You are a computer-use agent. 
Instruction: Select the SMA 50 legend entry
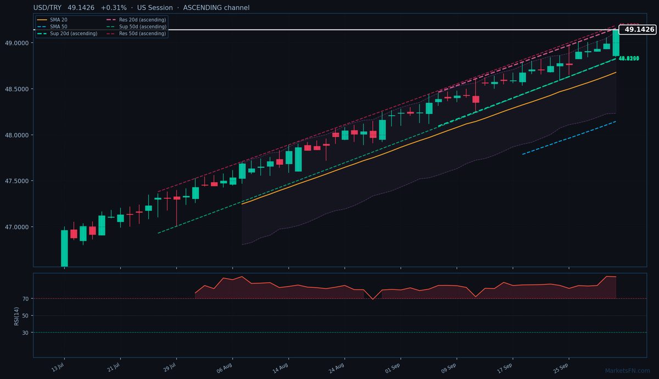coord(59,26)
